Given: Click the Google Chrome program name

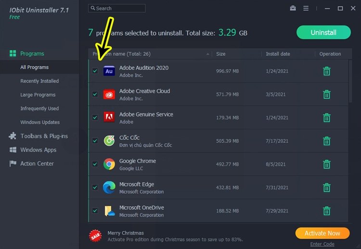Looking at the screenshot, I should pos(138,161).
